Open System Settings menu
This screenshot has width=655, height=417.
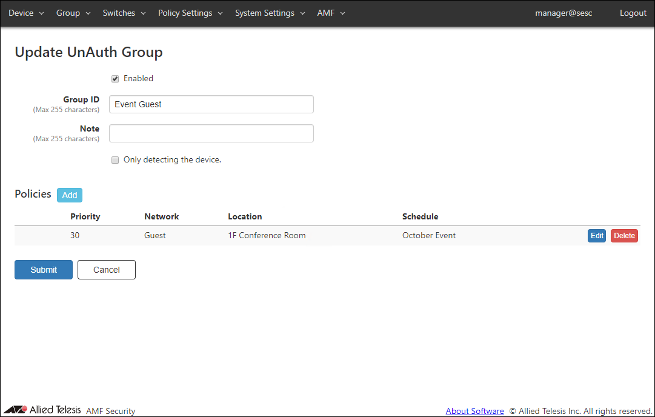[x=270, y=13]
